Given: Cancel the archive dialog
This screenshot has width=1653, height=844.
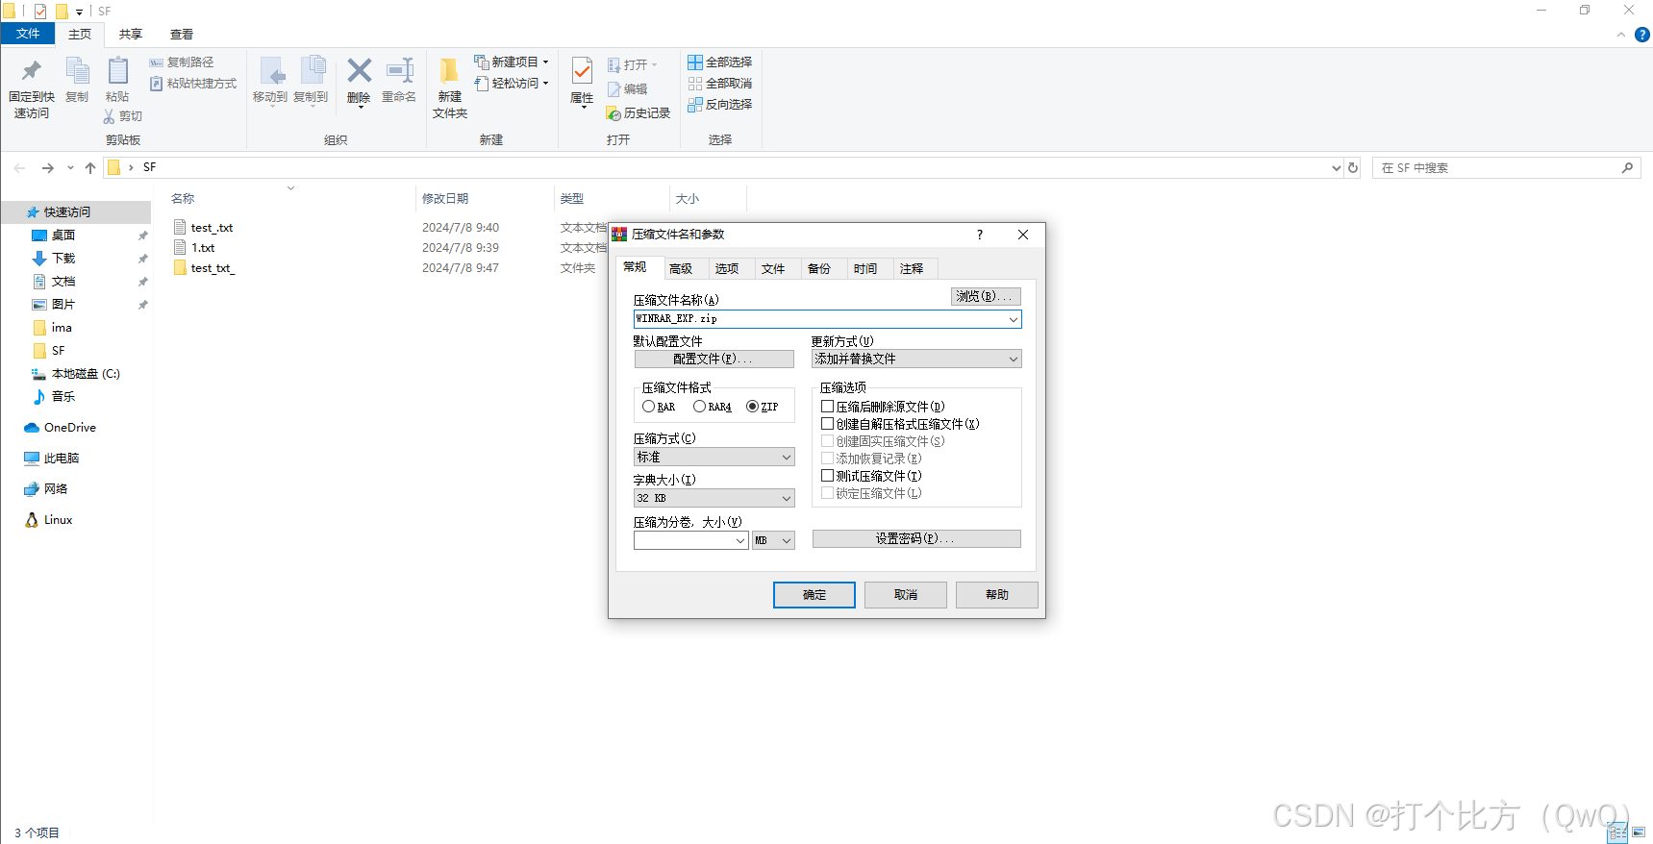Looking at the screenshot, I should click(x=906, y=595).
